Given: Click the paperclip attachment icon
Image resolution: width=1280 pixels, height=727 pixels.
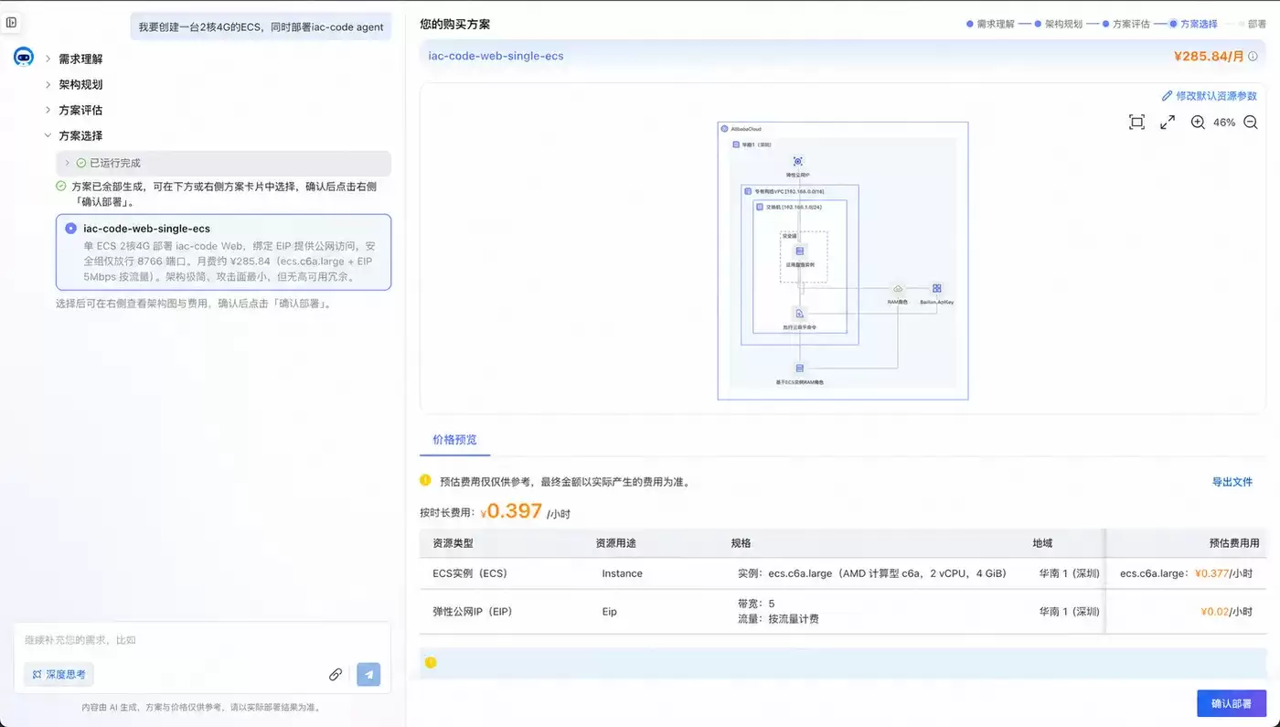Looking at the screenshot, I should coord(336,675).
